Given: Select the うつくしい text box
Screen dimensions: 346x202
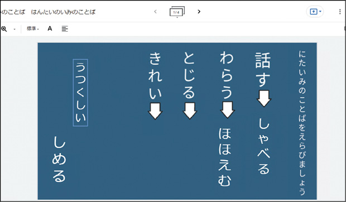Looking at the screenshot, I should (80, 93).
